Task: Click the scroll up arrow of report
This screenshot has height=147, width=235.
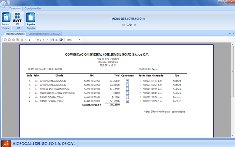Action: click(x=233, y=44)
